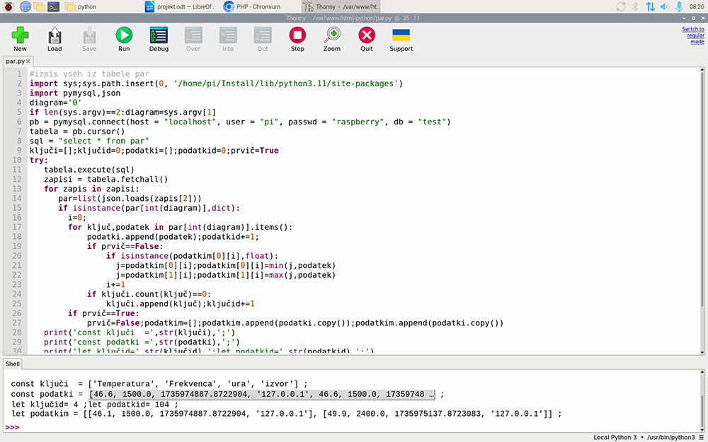Click the Support Ukraine flag icon
The width and height of the screenshot is (708, 442).
[401, 35]
